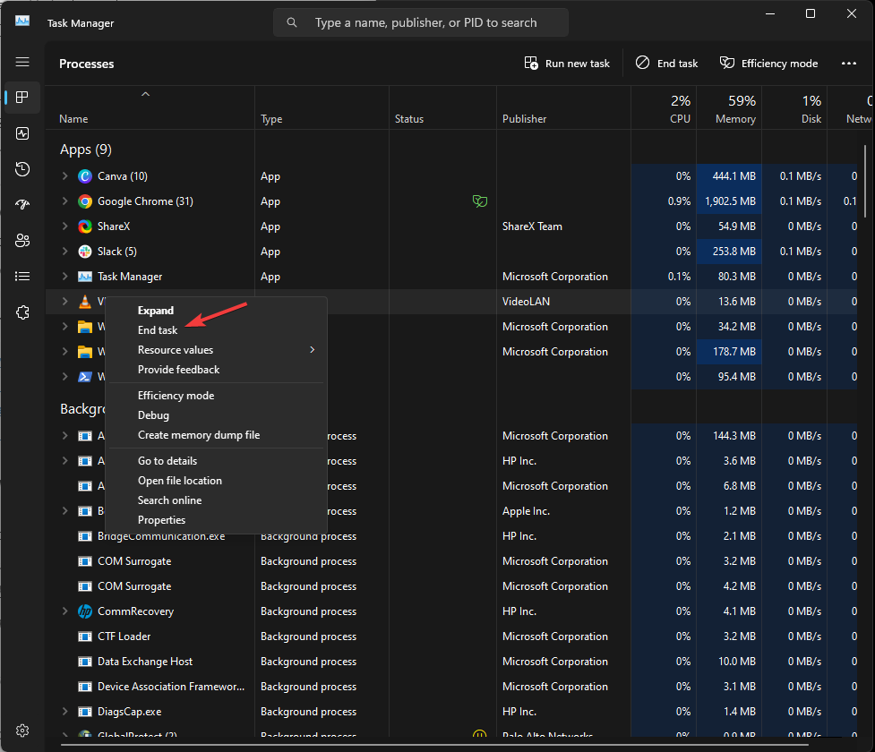The image size is (875, 752).
Task: Switch to Details page sidebar icon
Action: pyautogui.click(x=22, y=276)
